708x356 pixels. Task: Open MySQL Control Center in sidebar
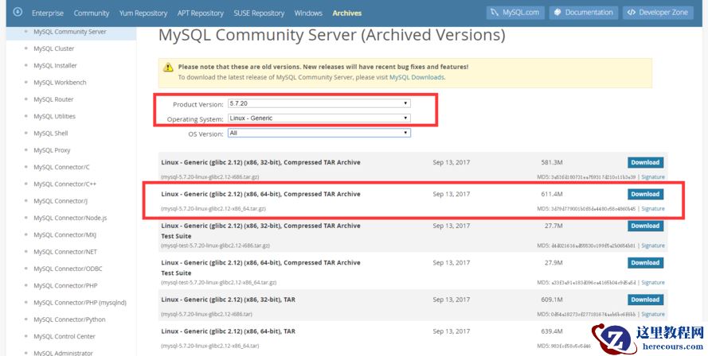[x=65, y=337]
